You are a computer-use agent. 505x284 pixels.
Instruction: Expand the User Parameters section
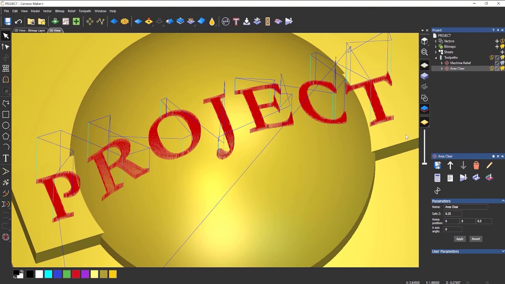[503, 251]
